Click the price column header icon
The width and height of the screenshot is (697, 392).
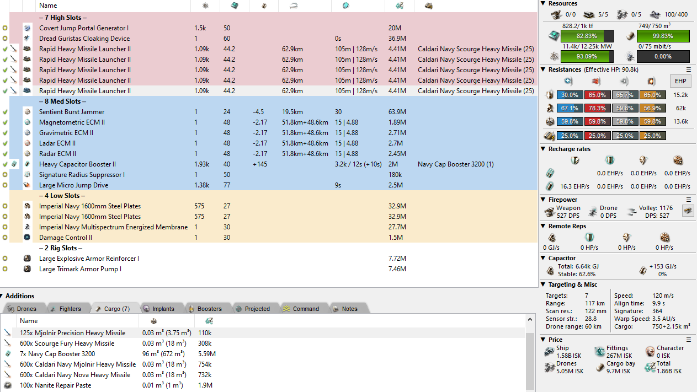pyautogui.click(x=400, y=6)
